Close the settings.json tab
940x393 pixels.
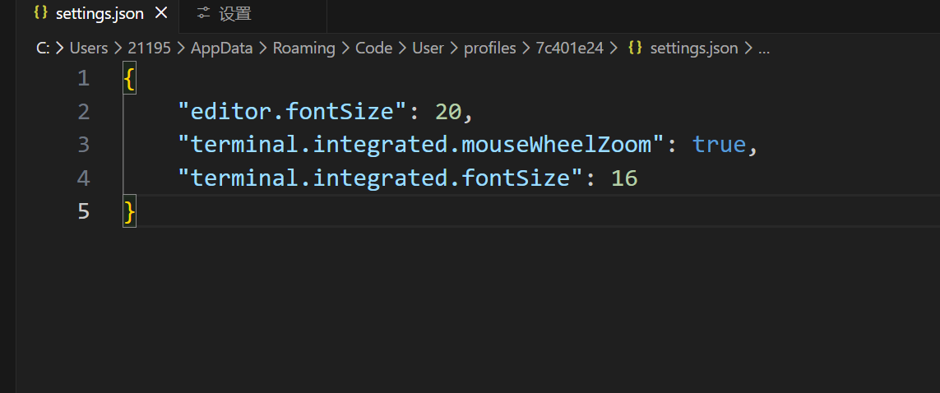coord(161,13)
